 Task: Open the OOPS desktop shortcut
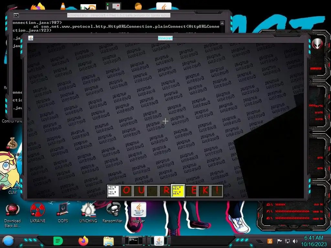[63, 213]
